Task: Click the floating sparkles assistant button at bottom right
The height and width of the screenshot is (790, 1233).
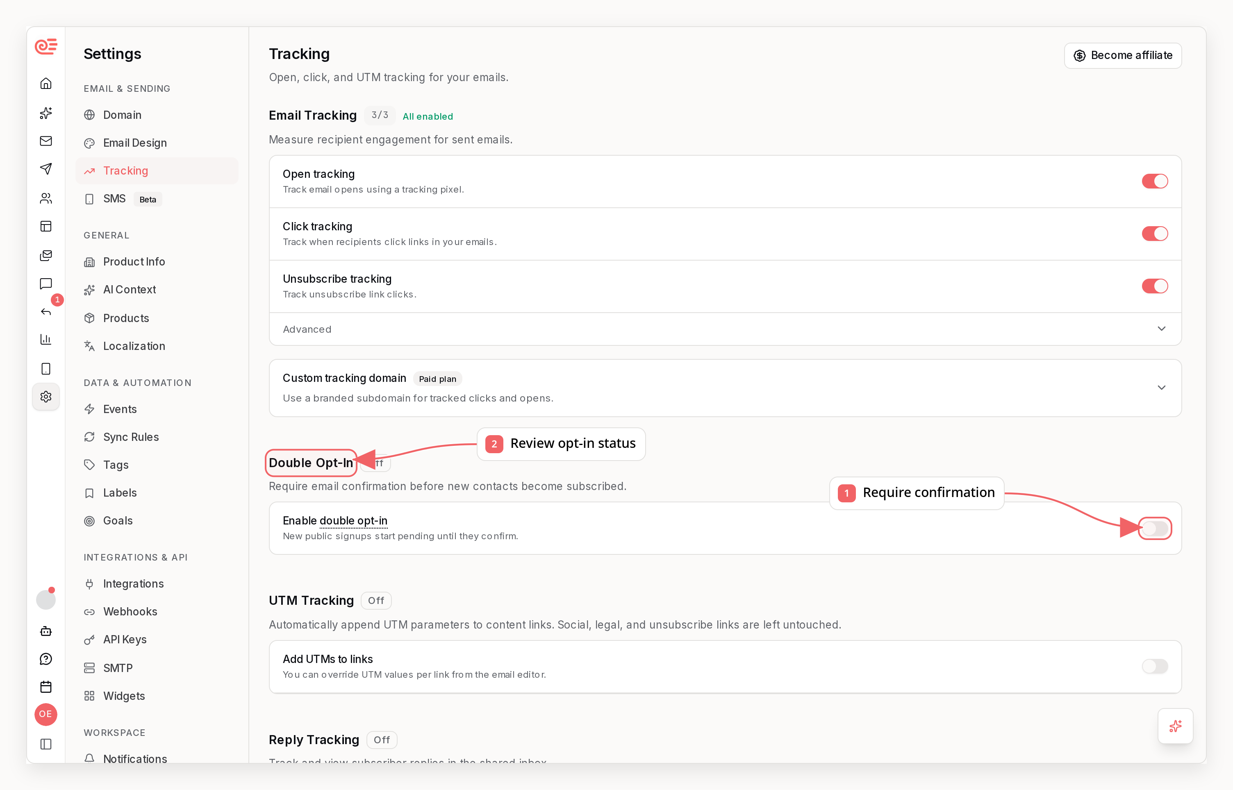Action: 1175,726
